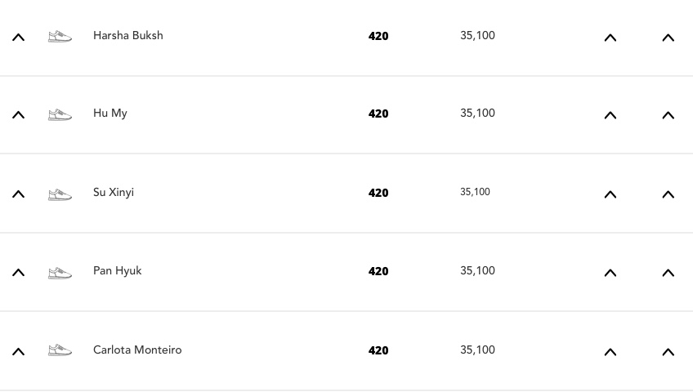Toggle Su Xinyi row's left chevron
Image resolution: width=693 pixels, height=392 pixels.
pos(18,194)
